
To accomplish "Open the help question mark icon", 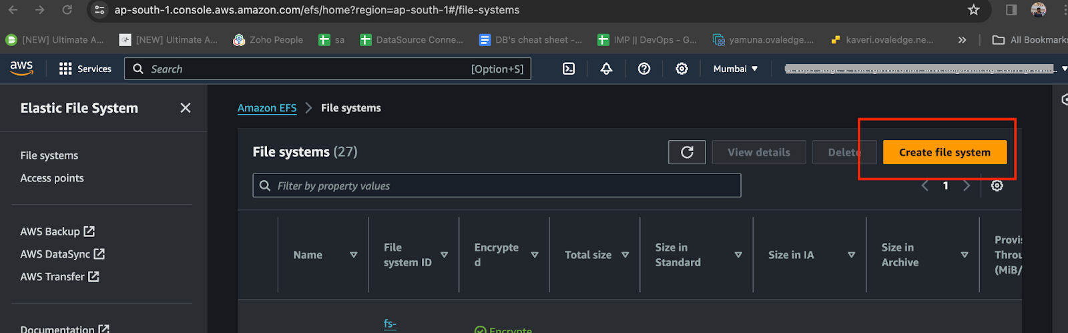I will click(644, 69).
